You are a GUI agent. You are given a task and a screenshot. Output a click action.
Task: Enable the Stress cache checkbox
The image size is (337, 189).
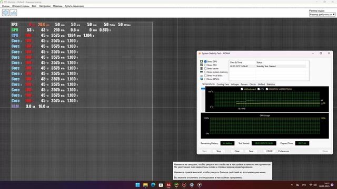tap(205, 69)
